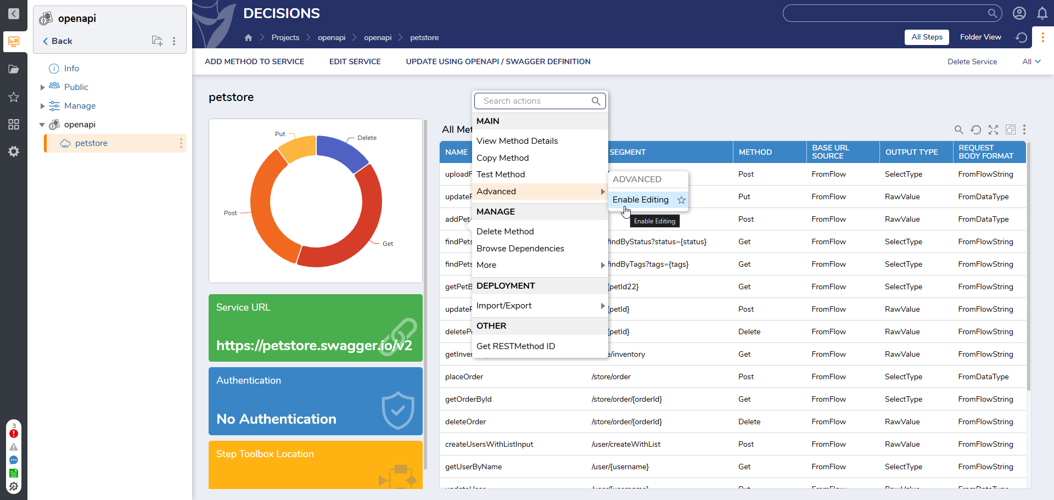
Task: Open Projects breadcrumb link
Action: tap(285, 37)
